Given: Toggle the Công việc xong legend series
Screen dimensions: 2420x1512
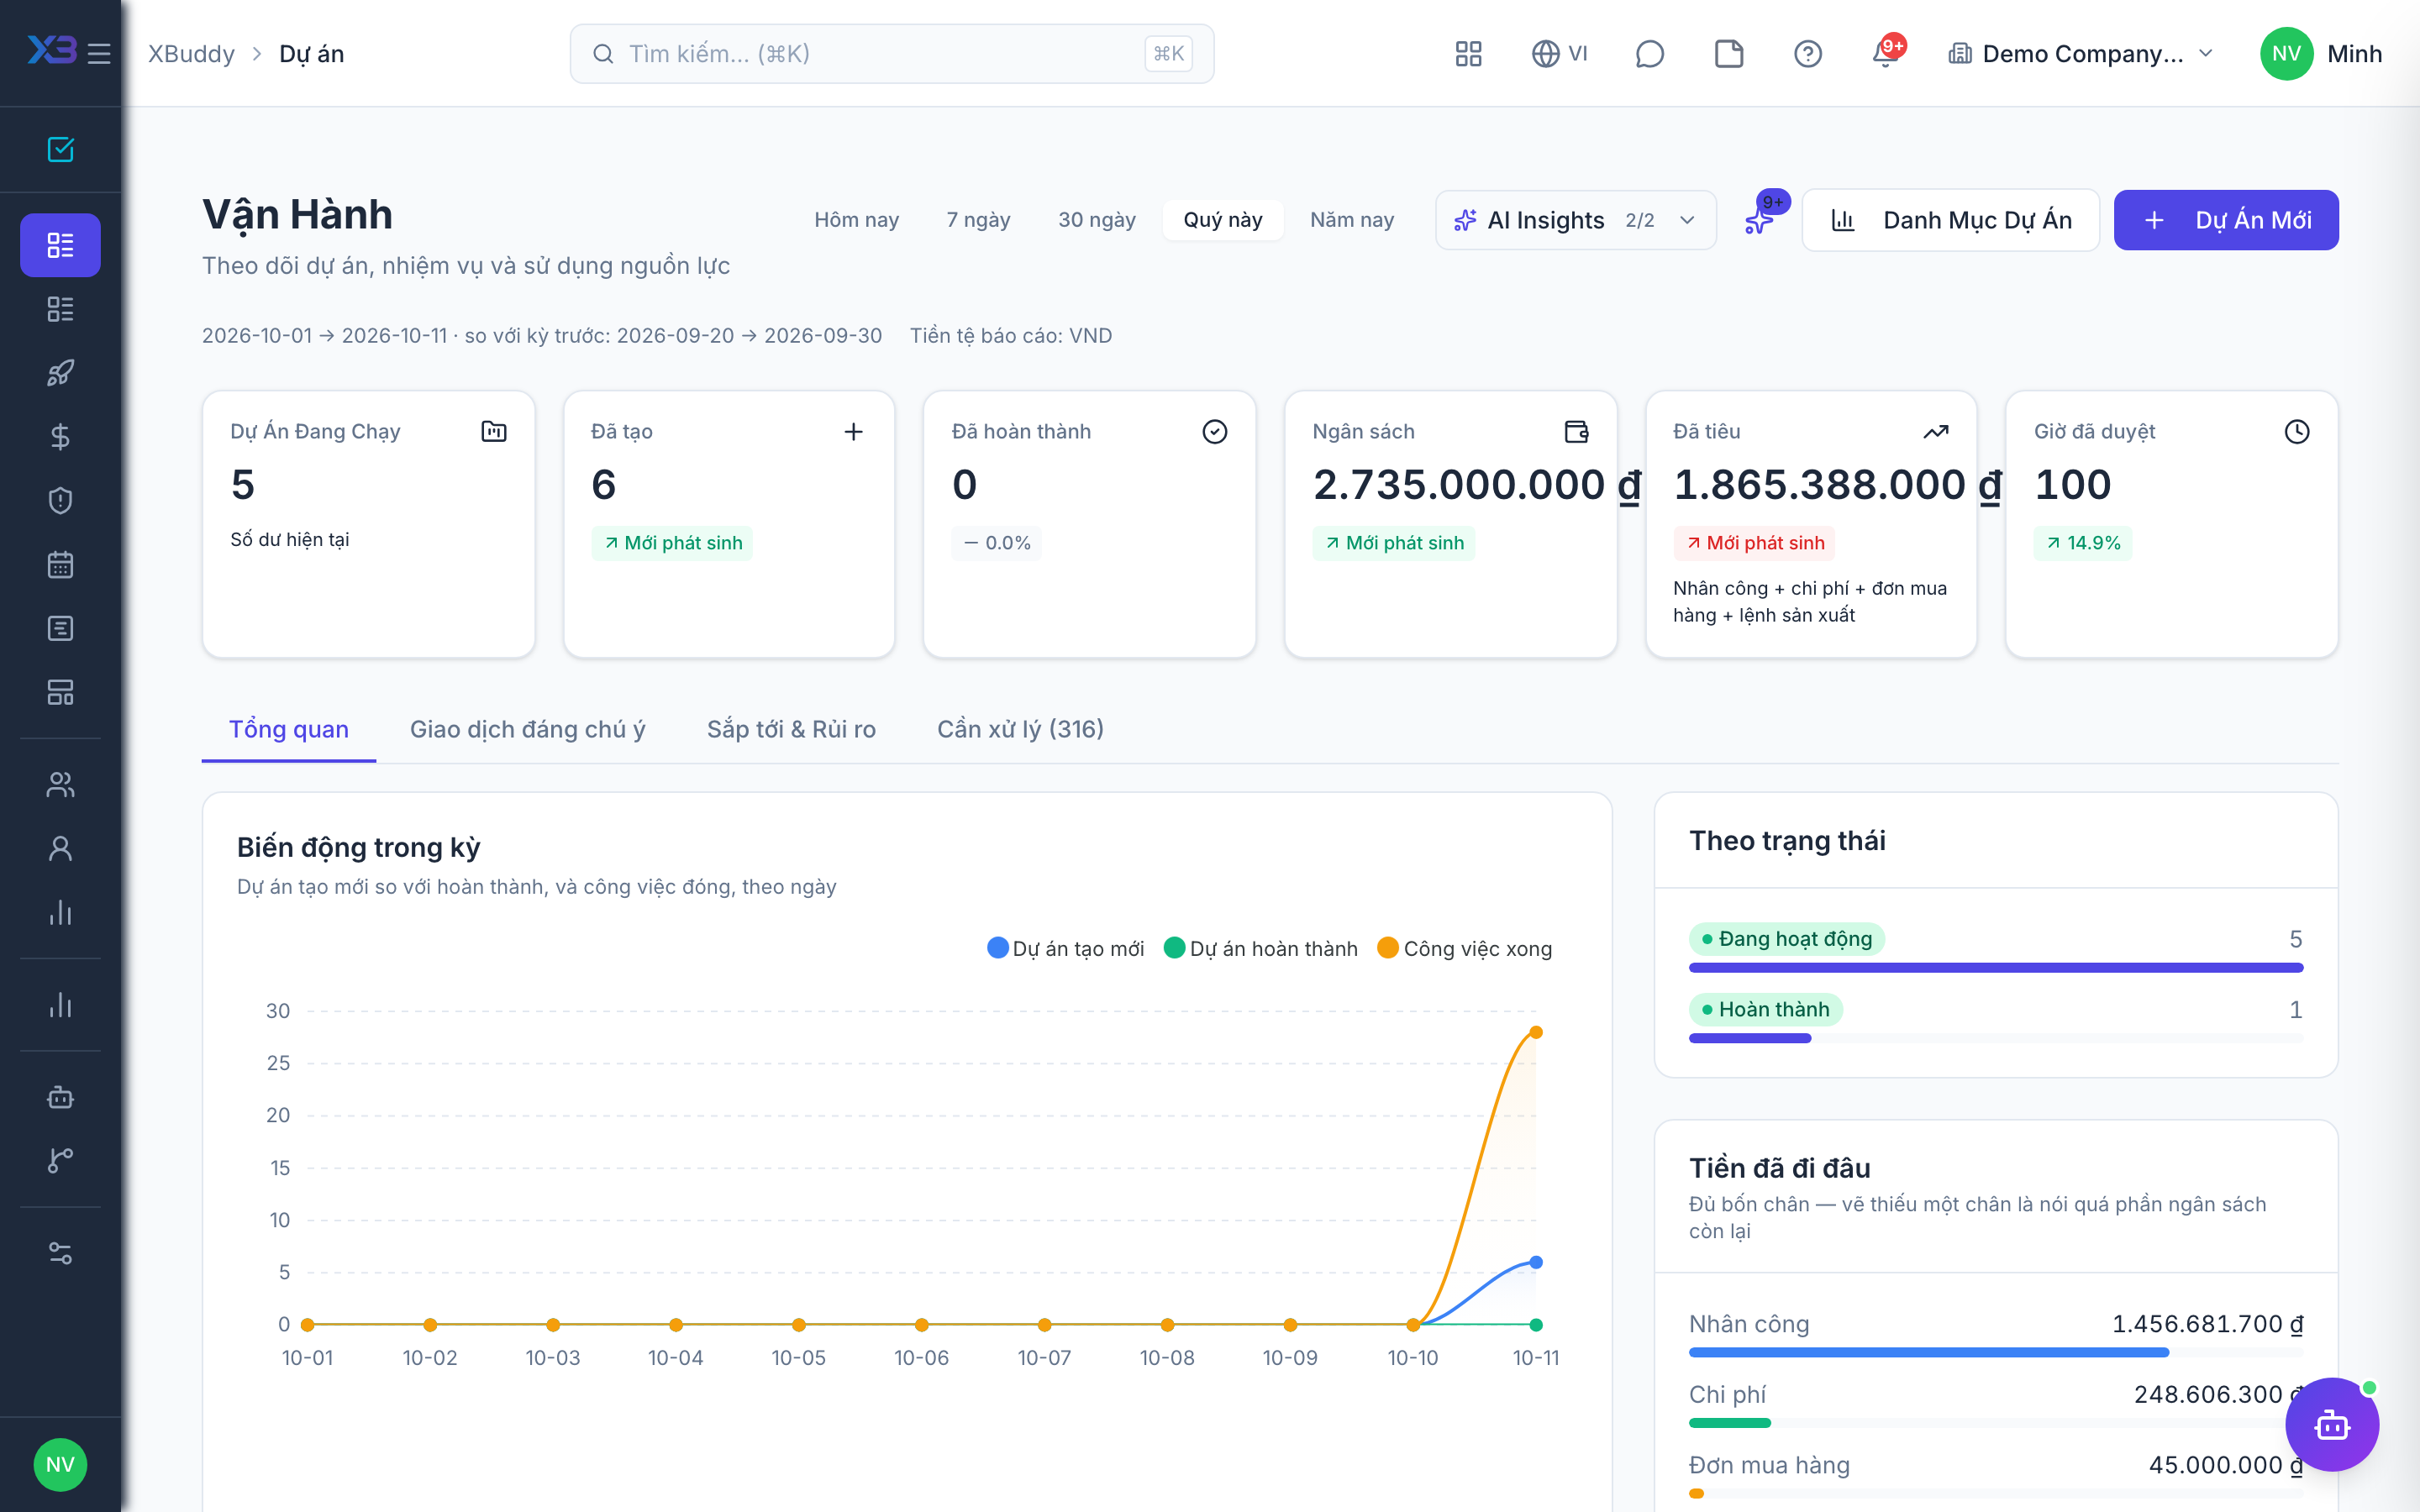Looking at the screenshot, I should (x=1464, y=948).
